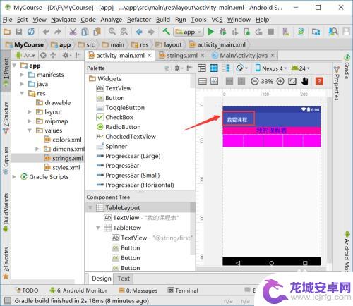The image size is (353, 306).
Task: Click the Replace search icon
Action: tap(124, 32)
